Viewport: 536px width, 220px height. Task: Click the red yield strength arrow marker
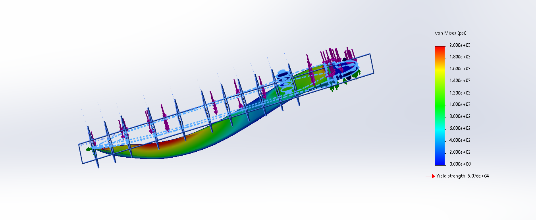tap(430, 176)
